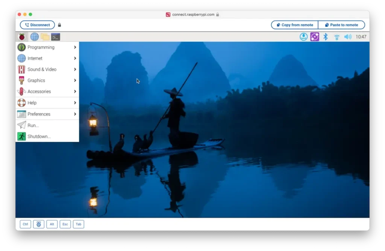
Task: Click the site favicon in the address bar
Action: pyautogui.click(x=168, y=15)
